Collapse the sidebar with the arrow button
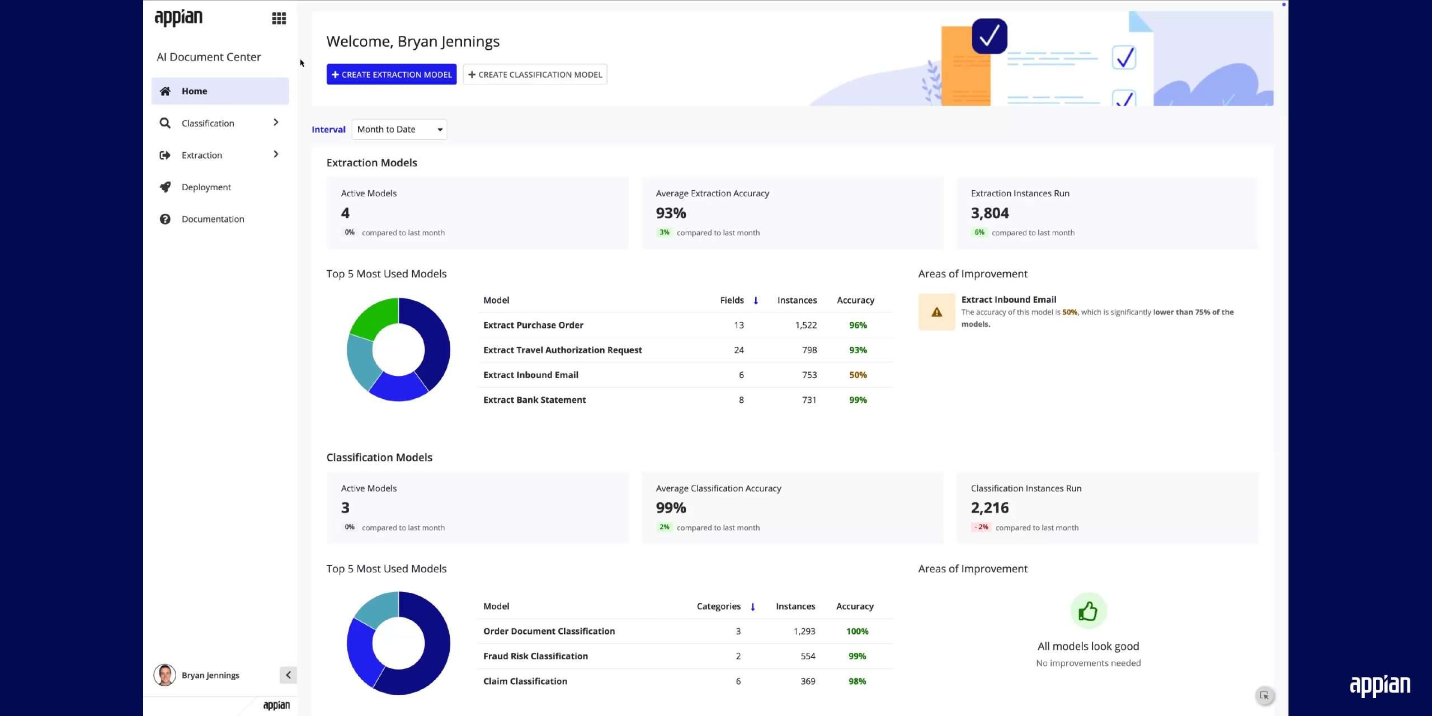Image resolution: width=1432 pixels, height=716 pixels. coord(288,675)
